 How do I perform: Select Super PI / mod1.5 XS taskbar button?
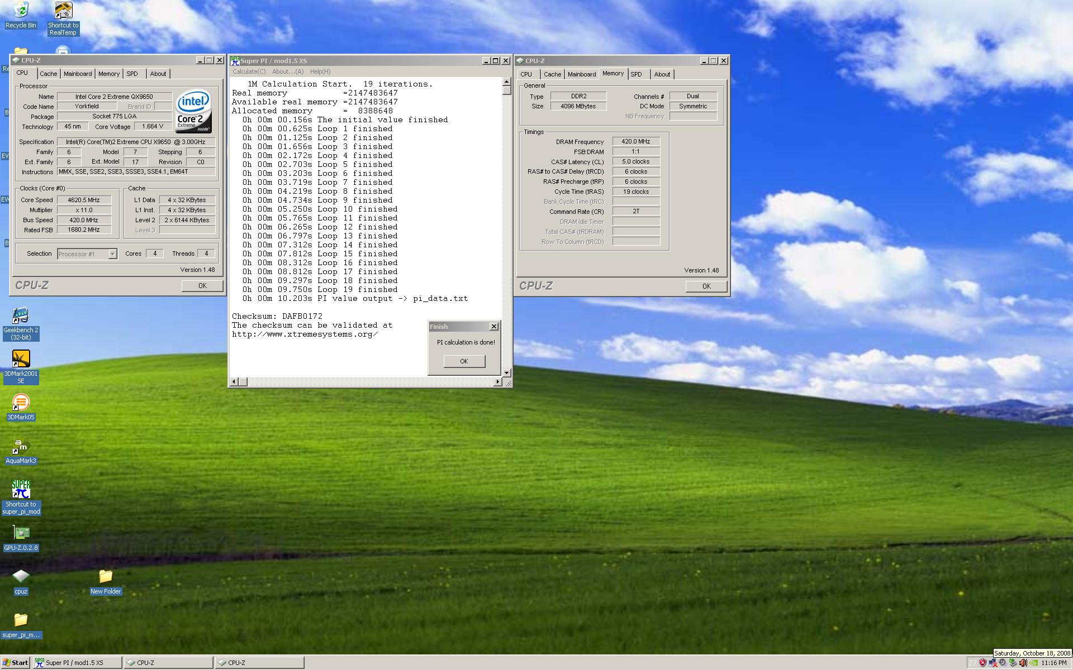pyautogui.click(x=77, y=663)
